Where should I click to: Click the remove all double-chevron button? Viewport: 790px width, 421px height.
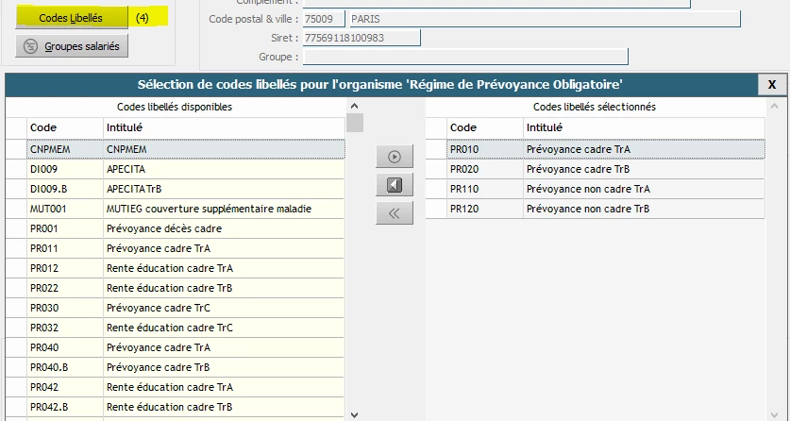click(394, 213)
